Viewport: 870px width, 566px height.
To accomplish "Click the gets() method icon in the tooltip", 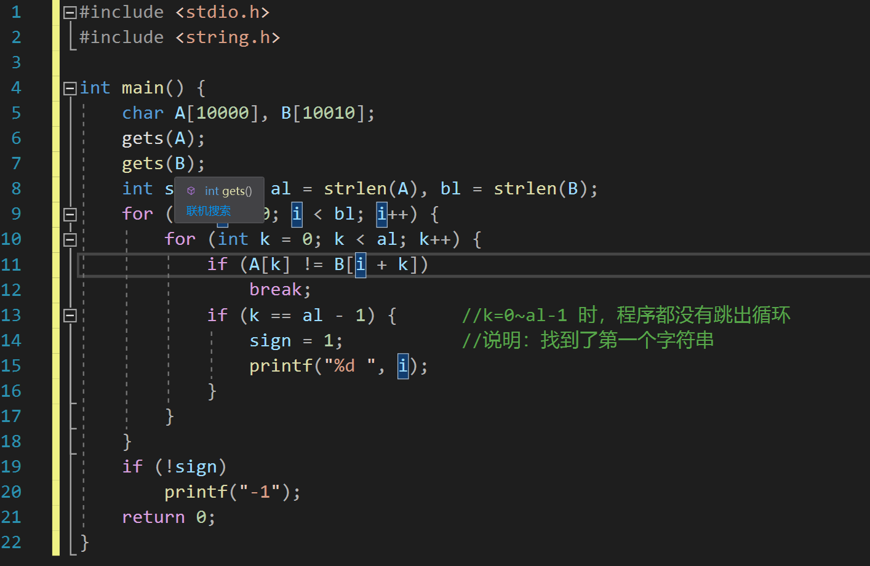I will [x=191, y=191].
